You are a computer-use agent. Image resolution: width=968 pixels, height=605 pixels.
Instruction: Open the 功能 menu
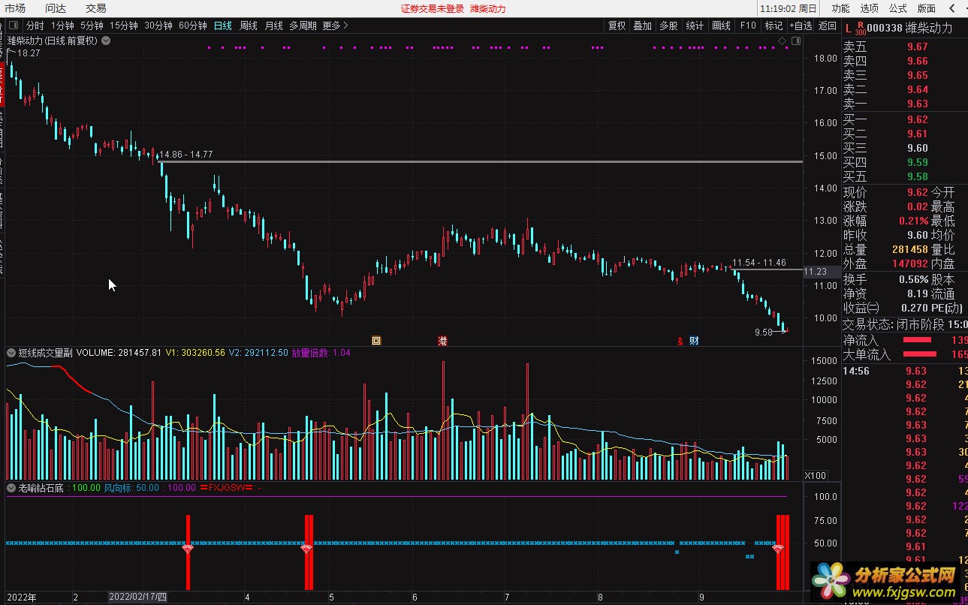point(840,8)
